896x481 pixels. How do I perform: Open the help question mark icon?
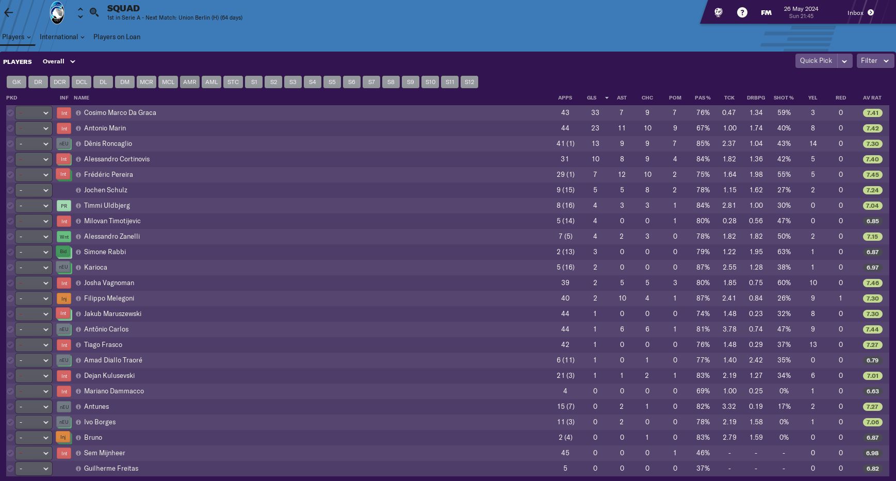[742, 12]
